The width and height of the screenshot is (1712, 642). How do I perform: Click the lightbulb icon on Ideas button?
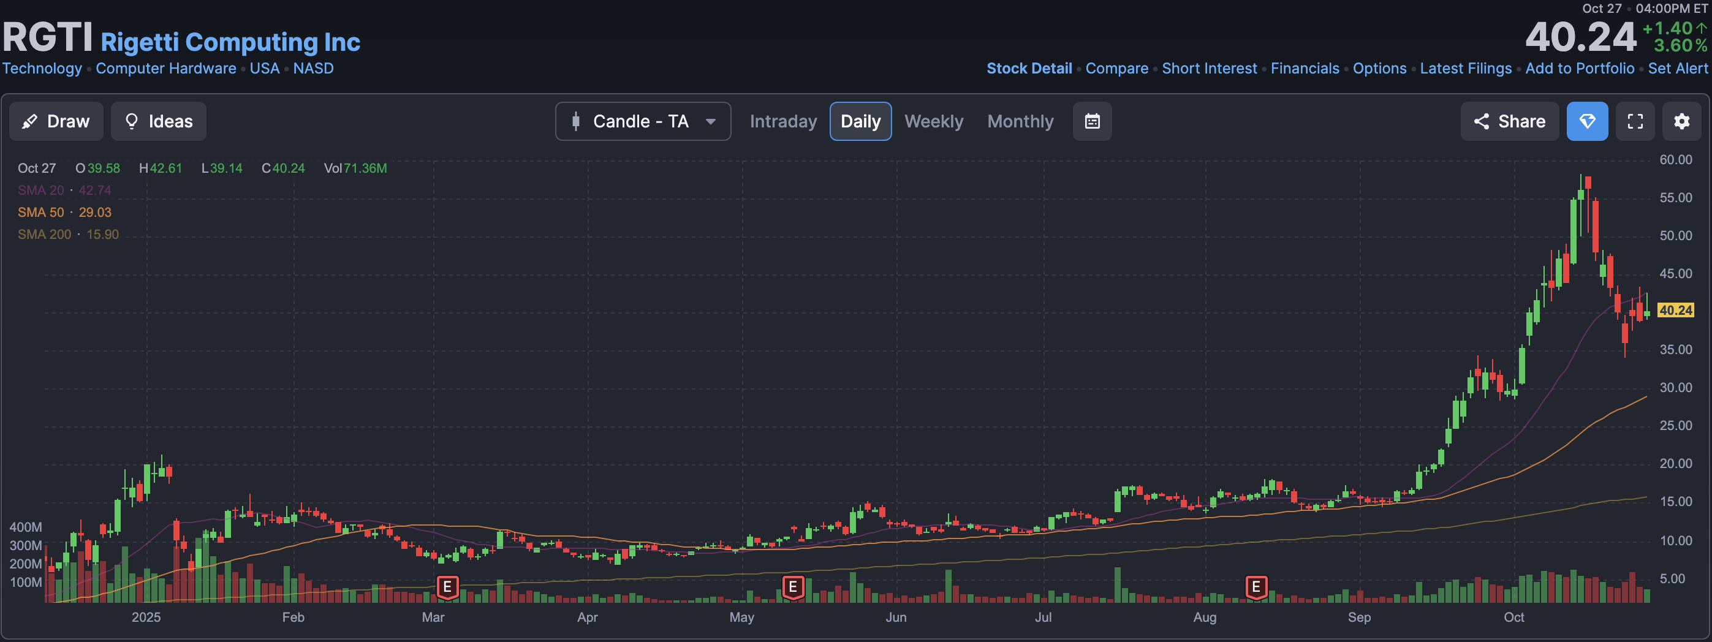[132, 121]
